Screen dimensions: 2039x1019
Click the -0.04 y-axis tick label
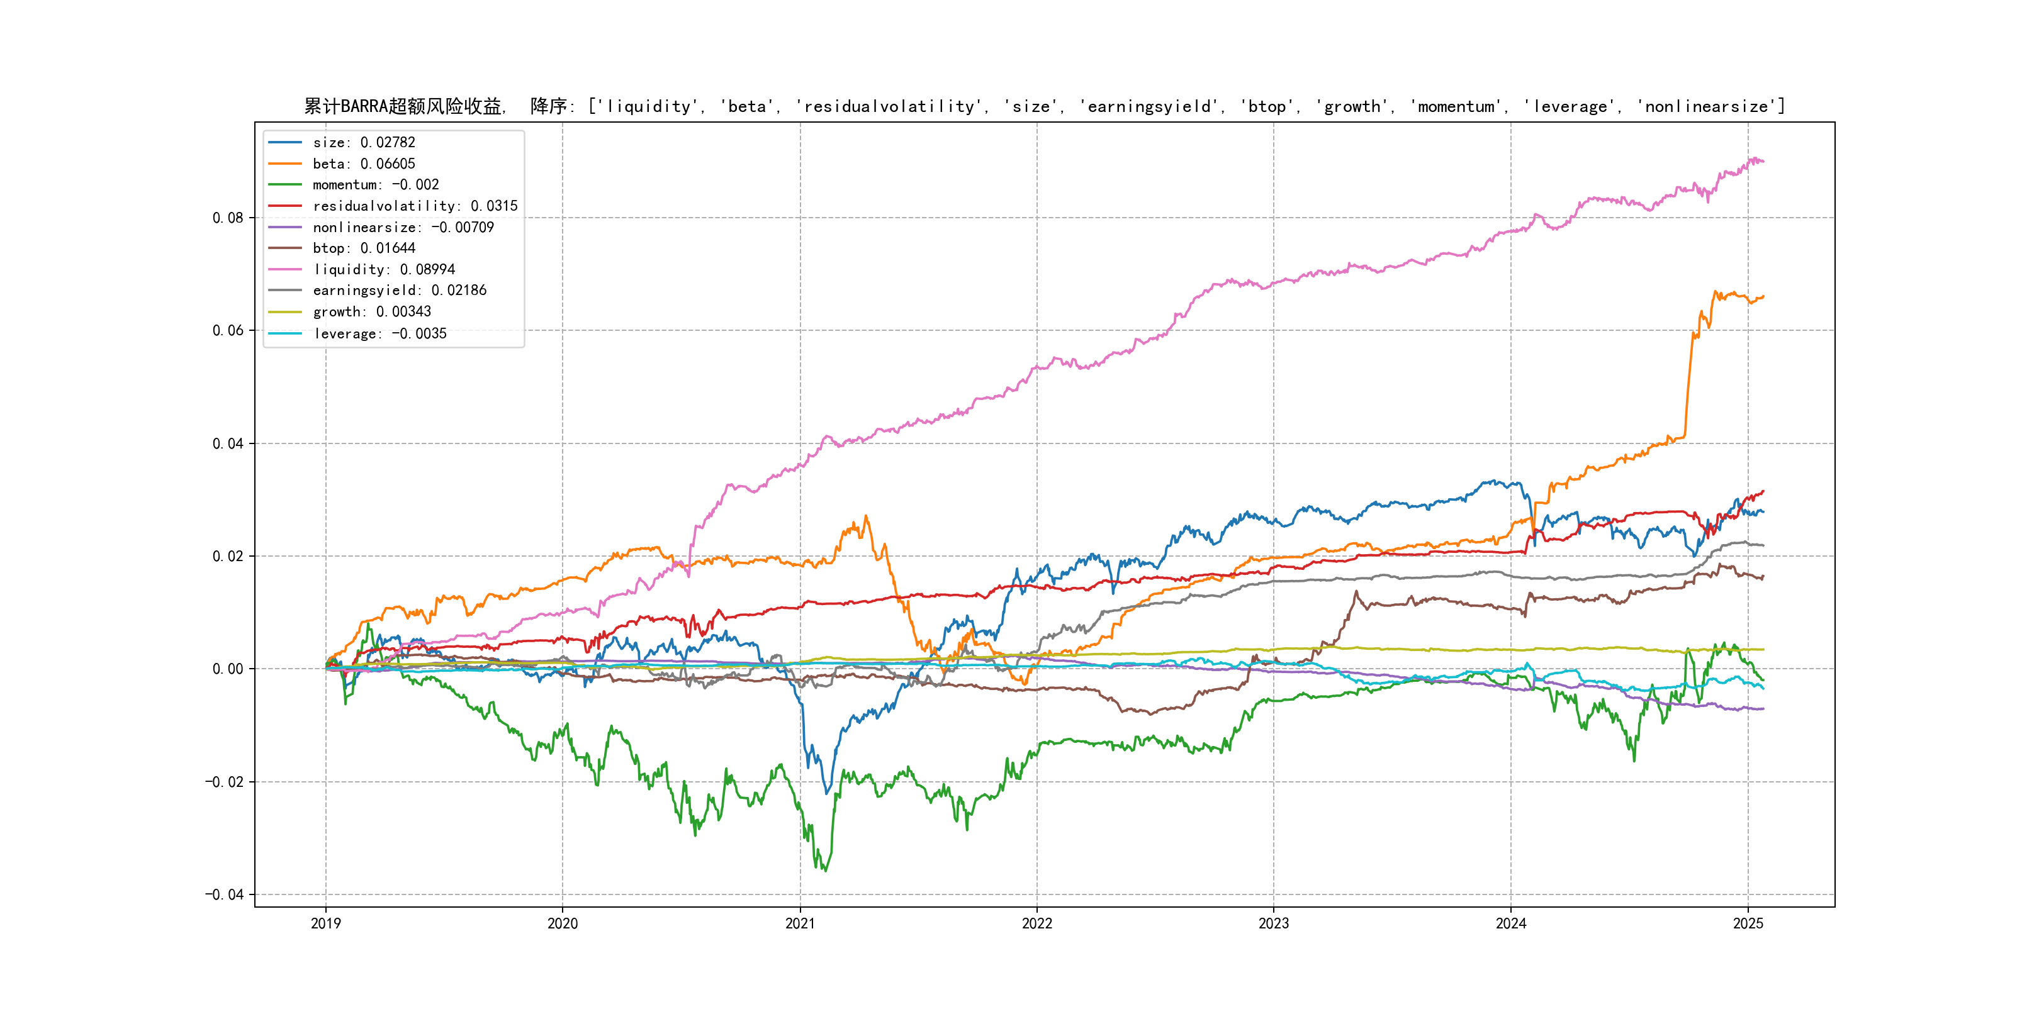coord(224,894)
